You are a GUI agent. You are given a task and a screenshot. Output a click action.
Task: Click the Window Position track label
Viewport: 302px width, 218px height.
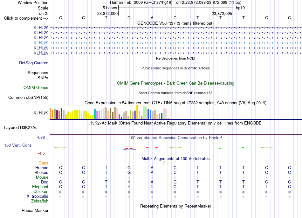point(33,3)
